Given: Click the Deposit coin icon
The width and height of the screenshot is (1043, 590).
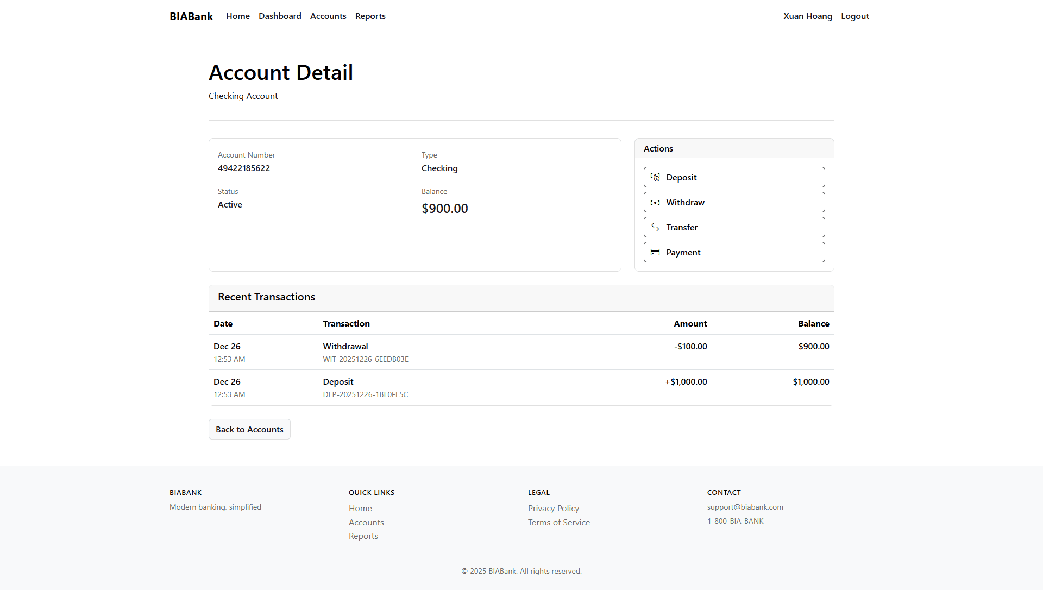Looking at the screenshot, I should click(655, 177).
